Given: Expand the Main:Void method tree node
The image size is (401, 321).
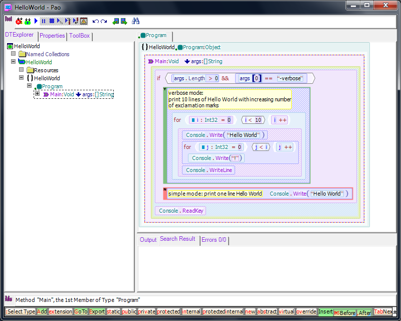Looking at the screenshot, I should (x=37, y=94).
